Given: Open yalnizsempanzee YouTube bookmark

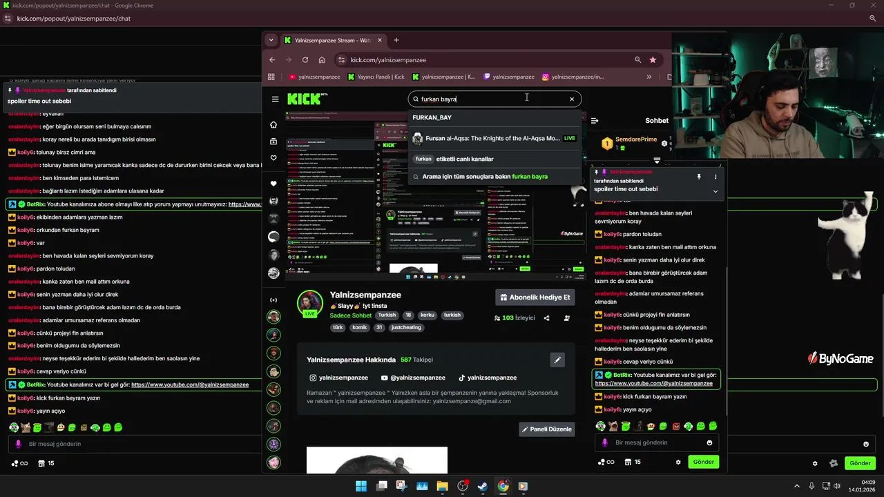Looking at the screenshot, I should 314,77.
